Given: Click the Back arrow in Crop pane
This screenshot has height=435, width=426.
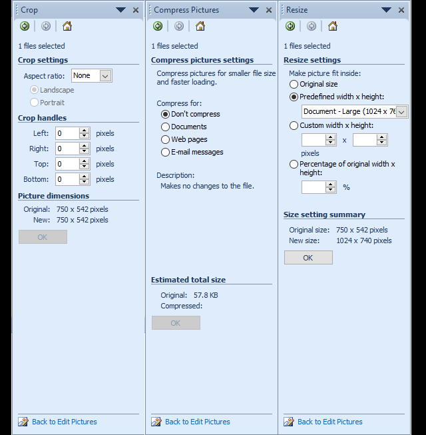Looking at the screenshot, I should 25,27.
